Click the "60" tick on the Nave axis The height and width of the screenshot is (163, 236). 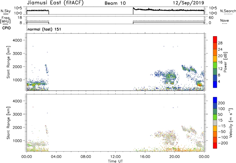click(211, 18)
